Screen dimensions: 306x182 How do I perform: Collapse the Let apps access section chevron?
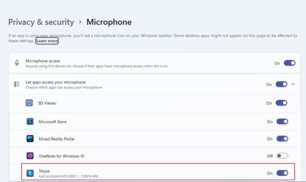pyautogui.click(x=293, y=84)
